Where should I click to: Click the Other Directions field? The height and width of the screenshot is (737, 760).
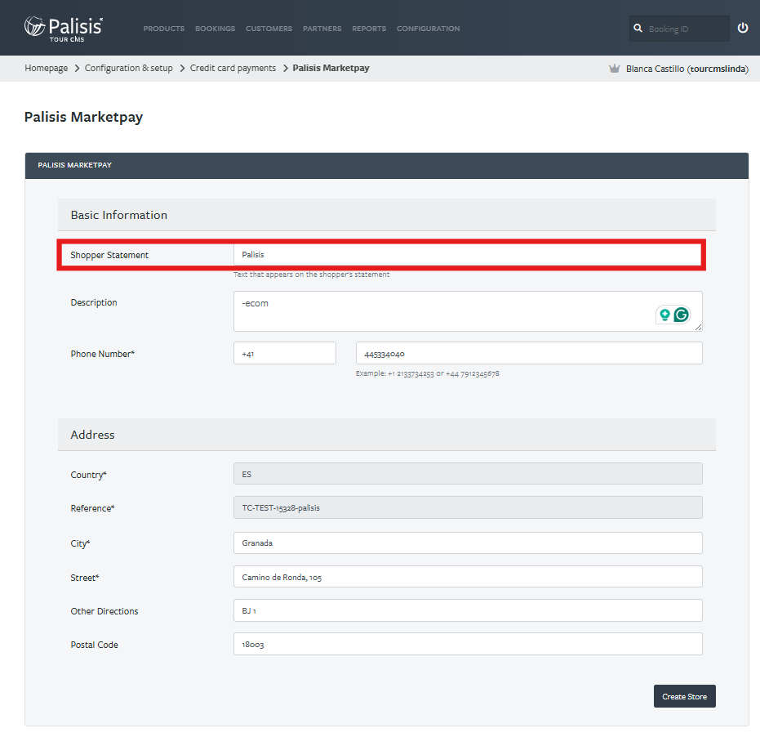tap(468, 610)
